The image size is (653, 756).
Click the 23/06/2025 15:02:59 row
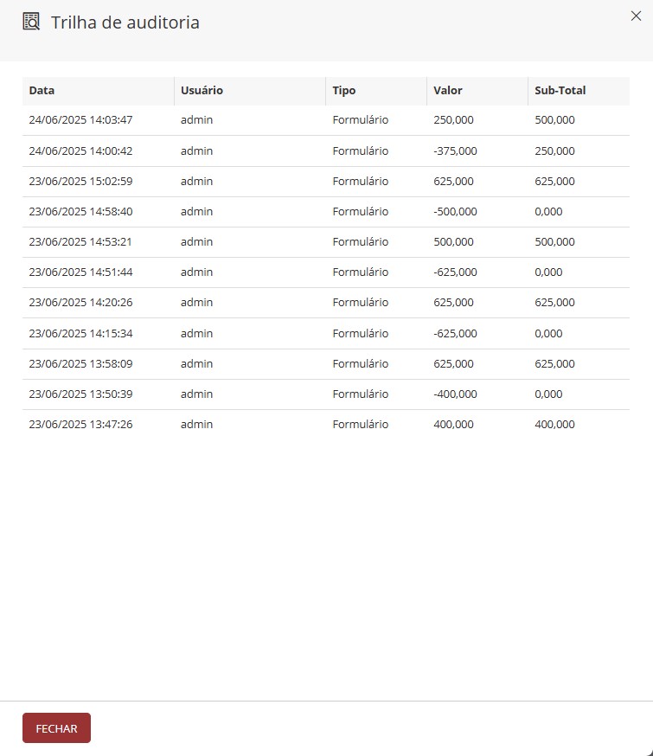click(326, 182)
